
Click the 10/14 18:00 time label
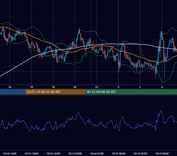tap(53, 153)
